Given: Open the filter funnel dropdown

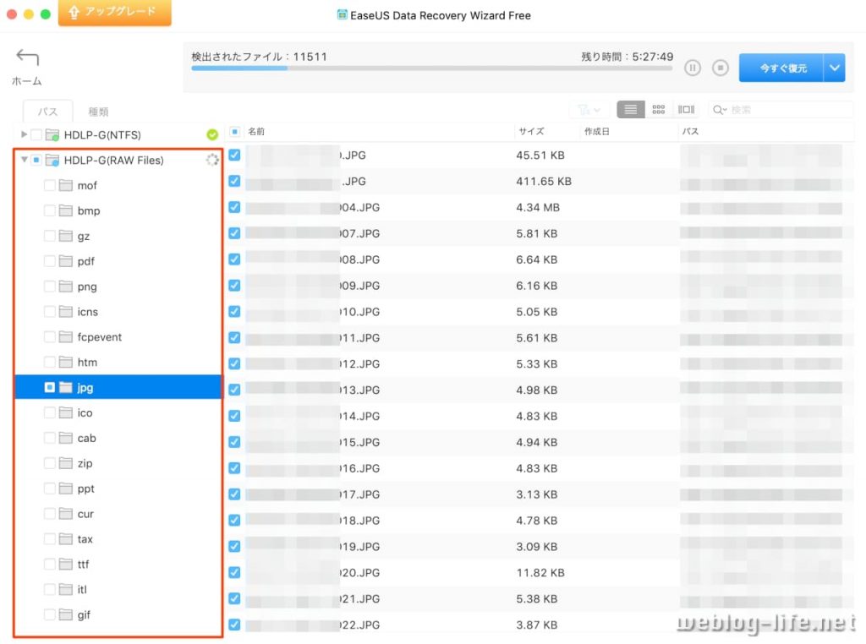Looking at the screenshot, I should [589, 110].
